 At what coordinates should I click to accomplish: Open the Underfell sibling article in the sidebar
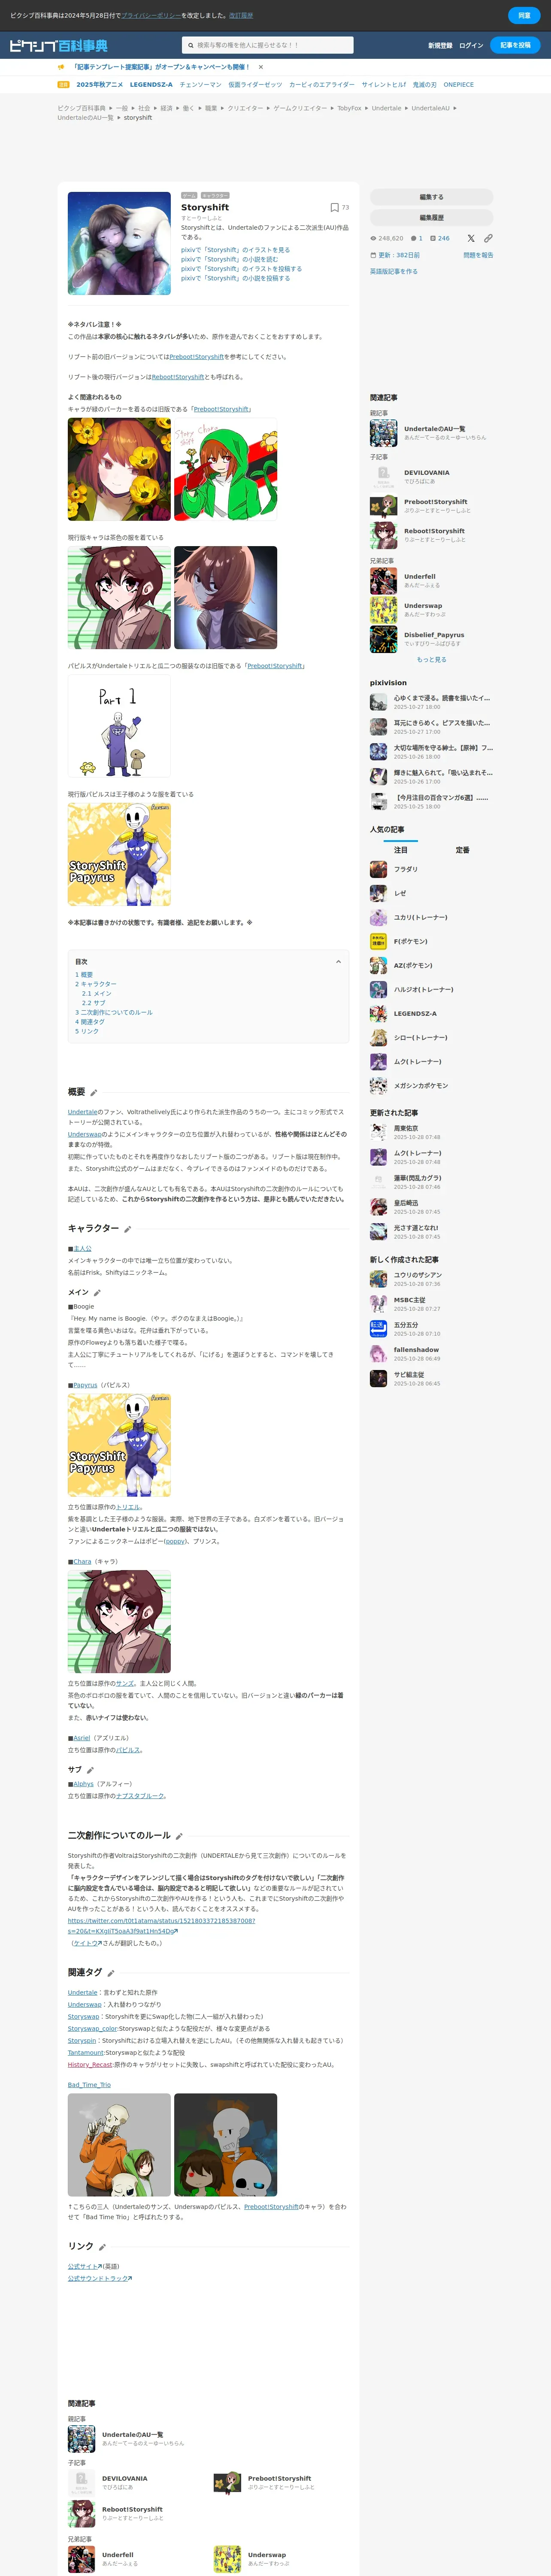click(431, 581)
